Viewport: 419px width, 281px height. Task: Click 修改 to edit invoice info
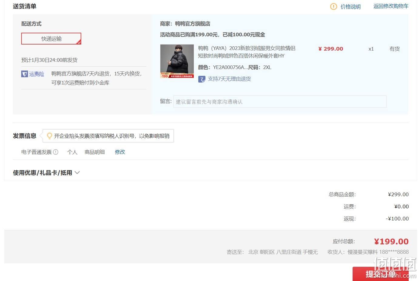tap(120, 152)
